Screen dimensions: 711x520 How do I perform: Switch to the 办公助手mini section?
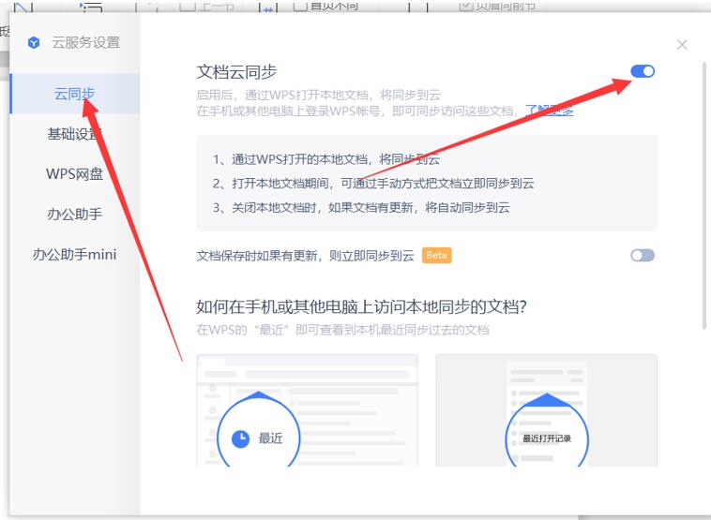click(x=75, y=254)
